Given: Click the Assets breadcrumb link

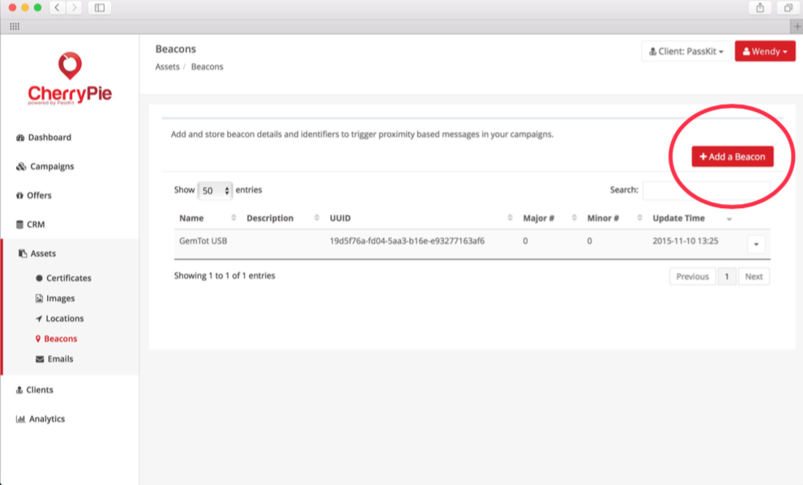Looking at the screenshot, I should [168, 66].
